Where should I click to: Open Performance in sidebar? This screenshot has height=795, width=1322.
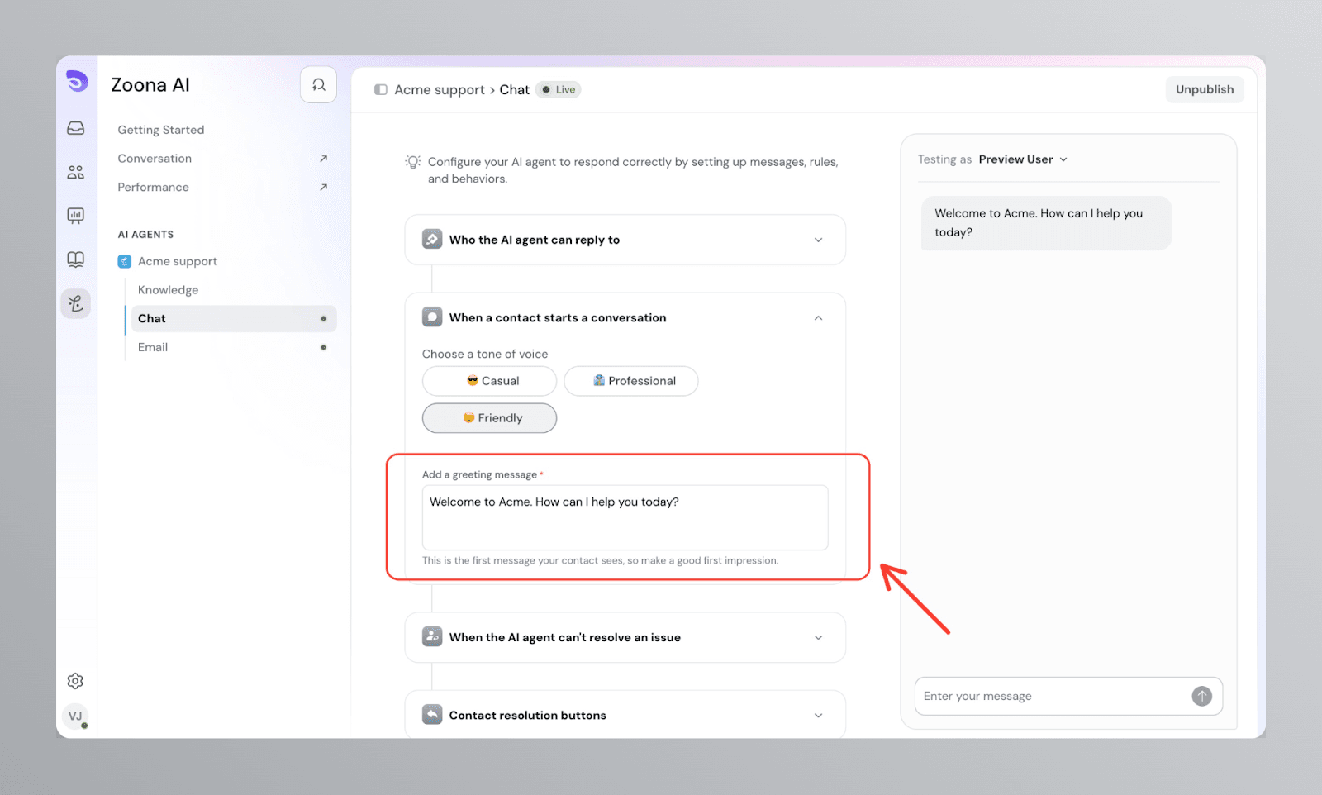153,188
